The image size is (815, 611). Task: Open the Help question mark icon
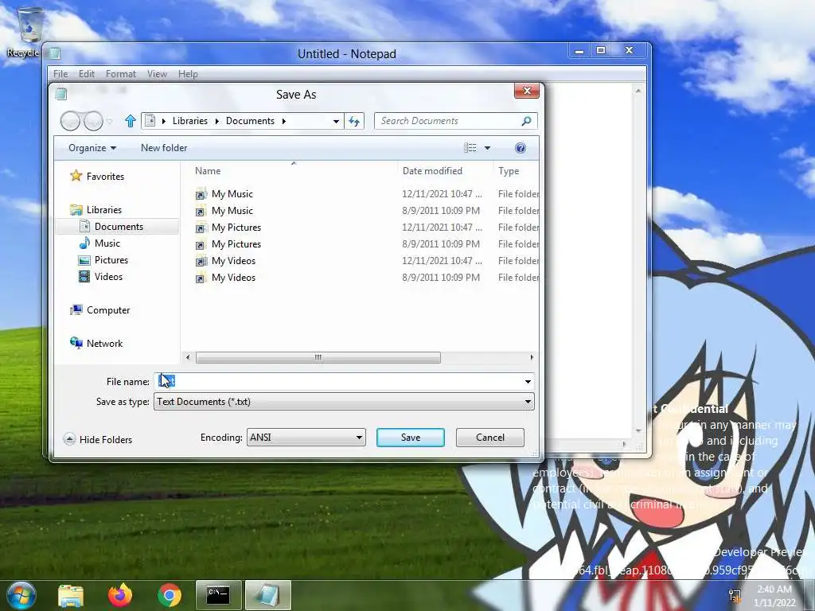coord(520,148)
